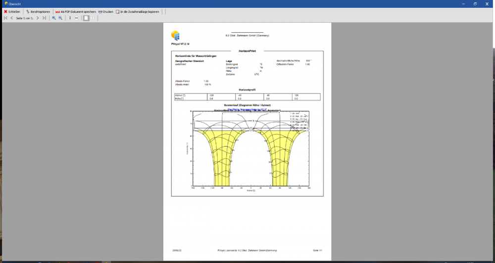Enable single page view mode
This screenshot has width=495, height=263.
(x=86, y=18)
